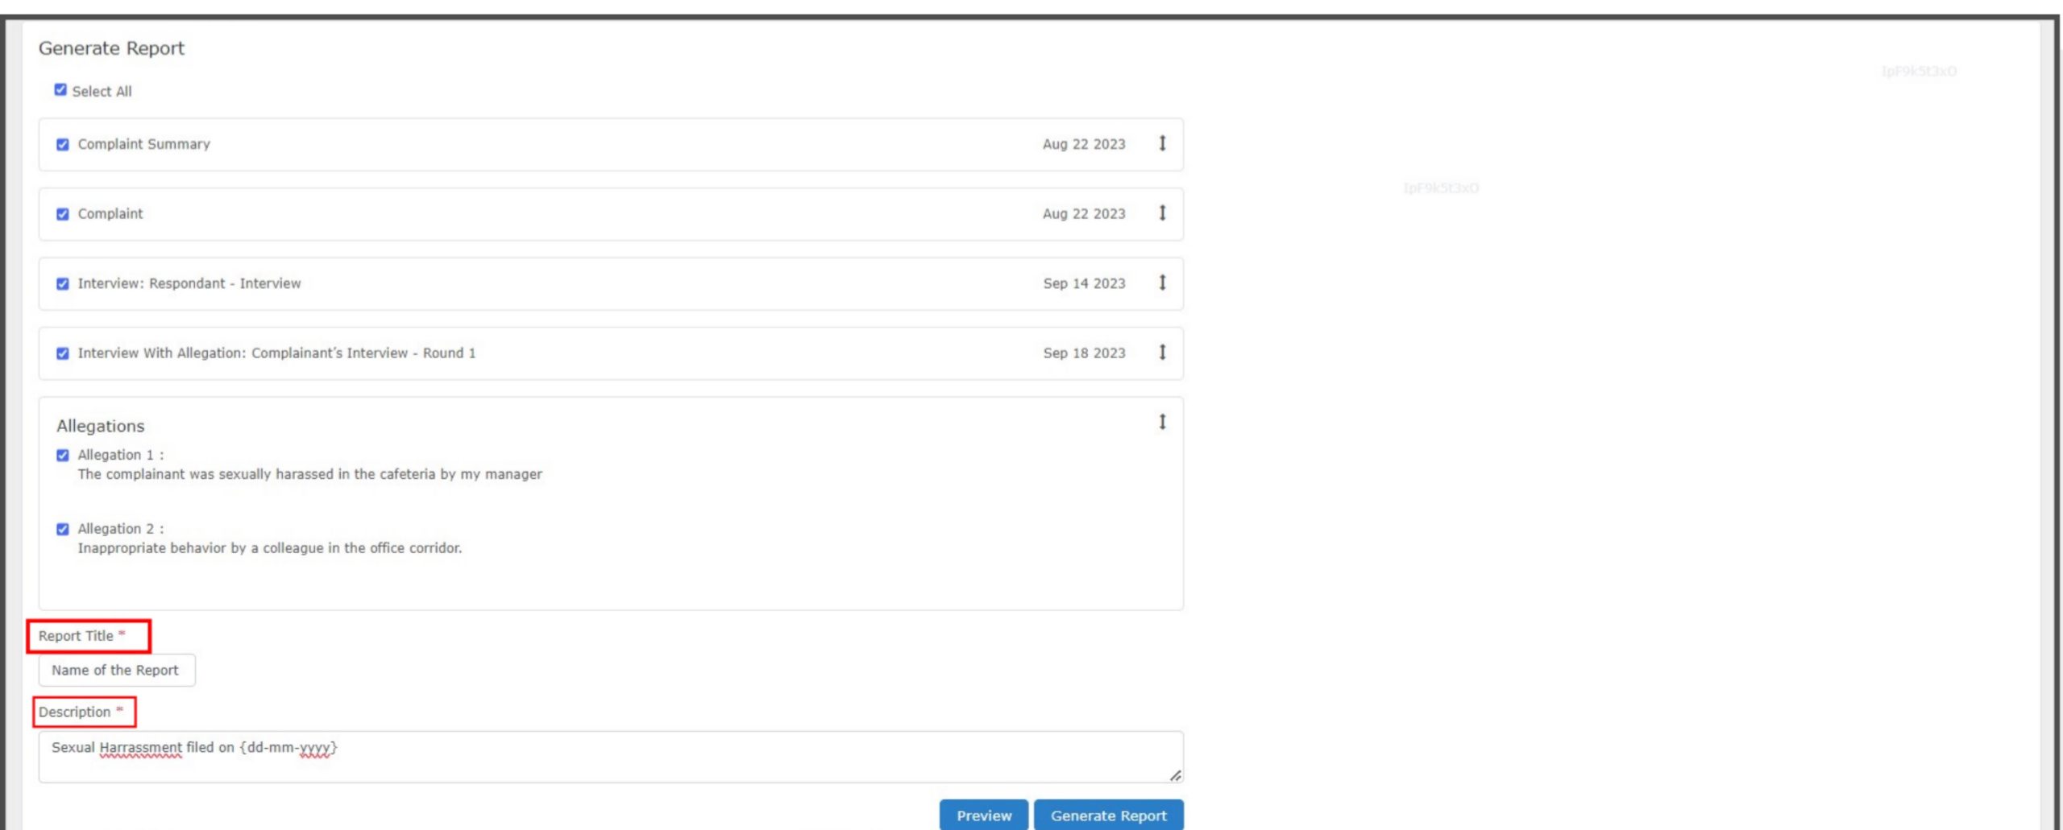Viewport: 2063px width, 830px height.
Task: Click reorder handle on Complaint row
Action: (x=1162, y=213)
